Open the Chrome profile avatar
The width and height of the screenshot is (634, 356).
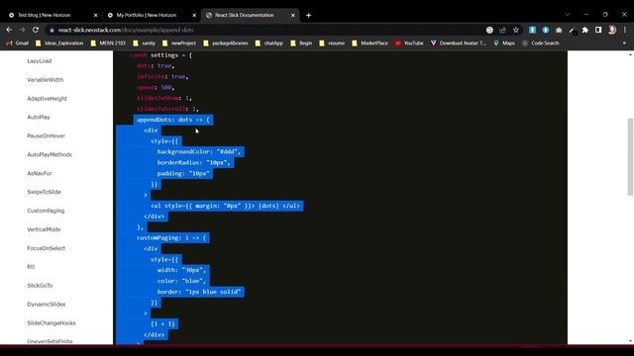click(612, 30)
